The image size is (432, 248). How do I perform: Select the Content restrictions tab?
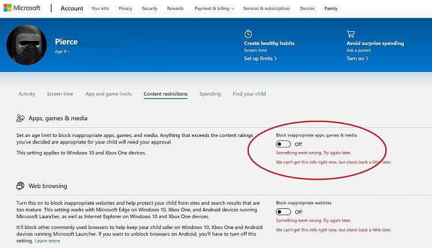[x=165, y=94]
